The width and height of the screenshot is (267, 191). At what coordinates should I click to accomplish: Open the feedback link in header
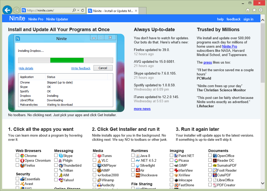[x=233, y=19]
